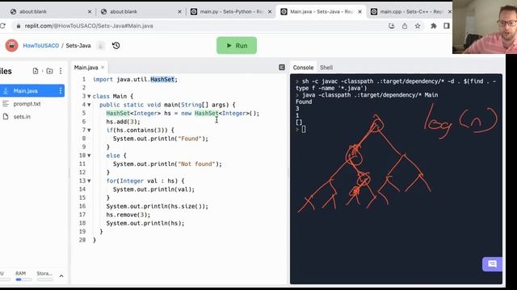
Task: Collapse if block fold arrow on line 7
Action: coord(89,130)
